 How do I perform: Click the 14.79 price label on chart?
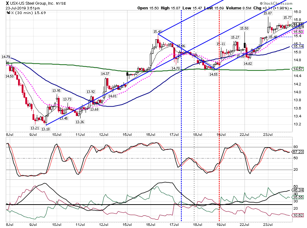click(x=6, y=57)
